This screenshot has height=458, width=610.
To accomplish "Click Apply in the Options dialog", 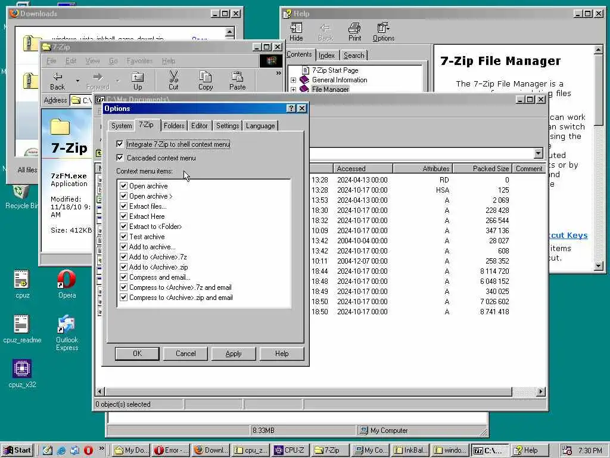I will [234, 354].
